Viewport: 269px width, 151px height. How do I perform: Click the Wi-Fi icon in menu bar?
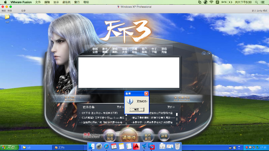point(211,2)
